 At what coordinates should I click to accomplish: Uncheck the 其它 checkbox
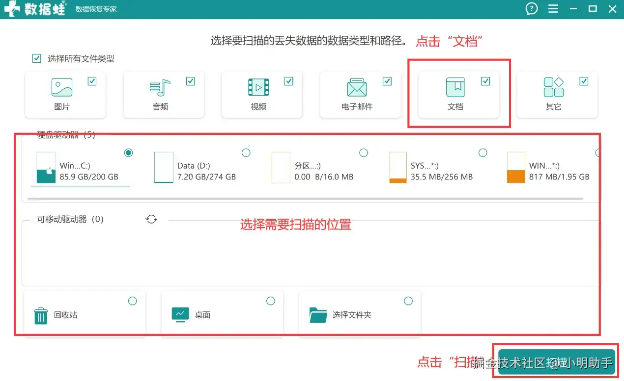click(584, 81)
